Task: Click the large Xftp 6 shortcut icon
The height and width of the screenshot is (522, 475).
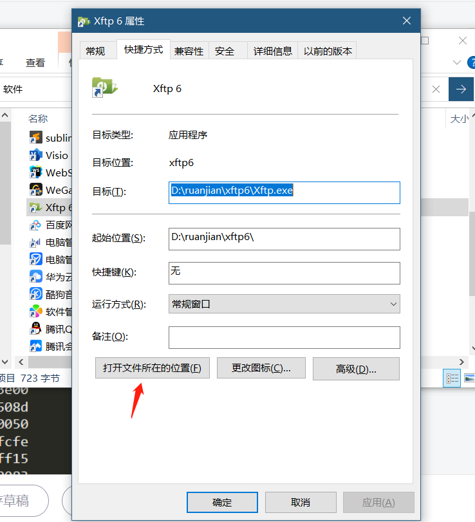Action: 104,88
